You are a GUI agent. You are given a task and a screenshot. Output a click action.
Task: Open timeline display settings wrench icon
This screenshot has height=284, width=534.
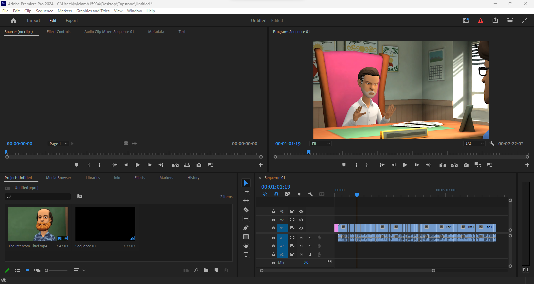point(310,194)
